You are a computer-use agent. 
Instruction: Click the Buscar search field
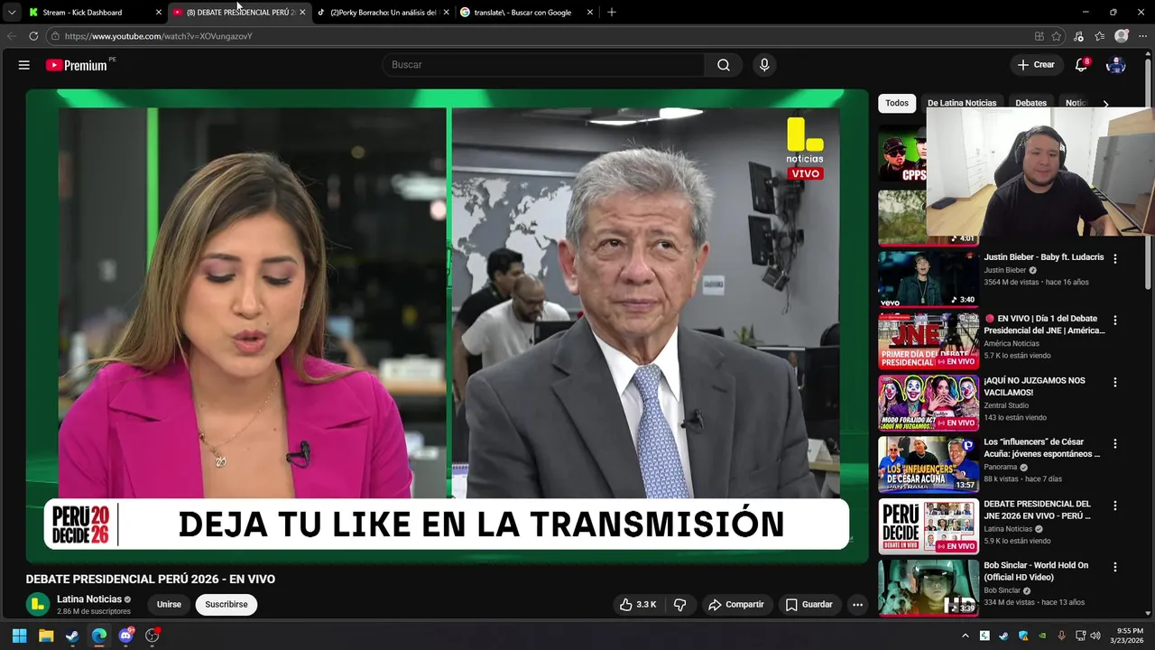[543, 65]
